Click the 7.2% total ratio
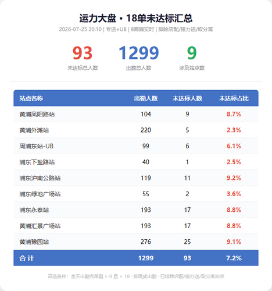The image size is (272, 291). pyautogui.click(x=234, y=258)
